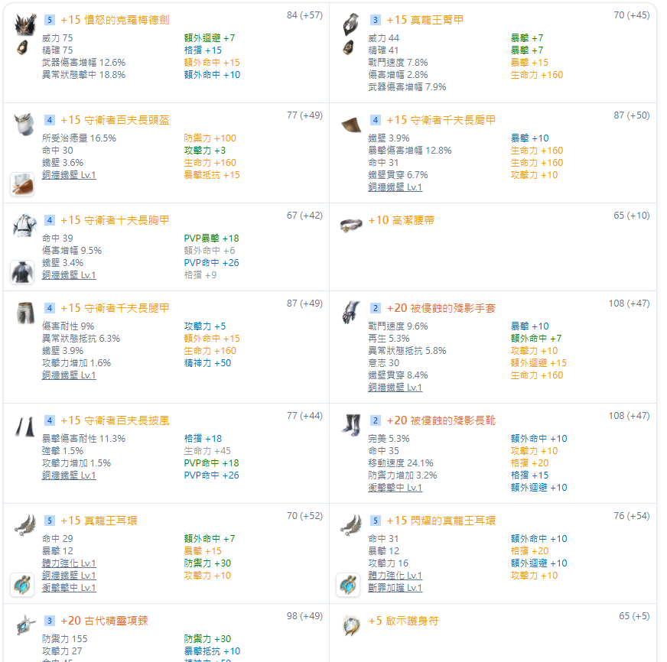Click the 守衛者千夫長肩甲 shoulder armor icon
The height and width of the screenshot is (662, 667).
(x=351, y=125)
